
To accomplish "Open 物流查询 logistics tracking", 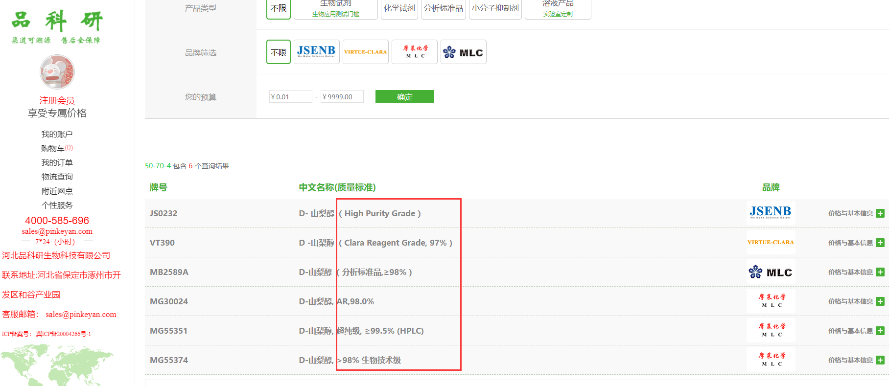I will coord(57,177).
